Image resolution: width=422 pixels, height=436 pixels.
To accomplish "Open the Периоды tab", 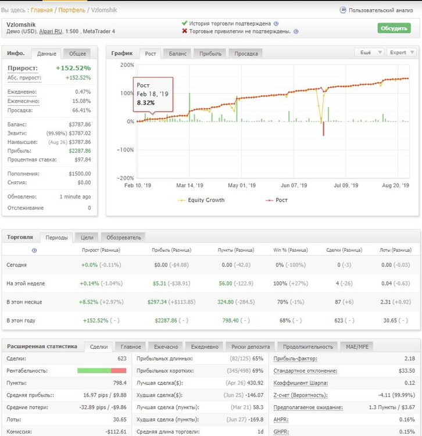I will [x=57, y=237].
